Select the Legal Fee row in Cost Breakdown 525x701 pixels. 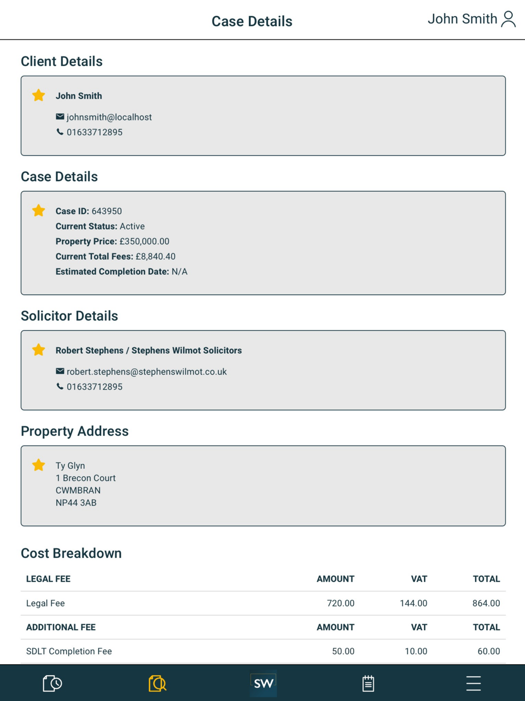pyautogui.click(x=263, y=603)
